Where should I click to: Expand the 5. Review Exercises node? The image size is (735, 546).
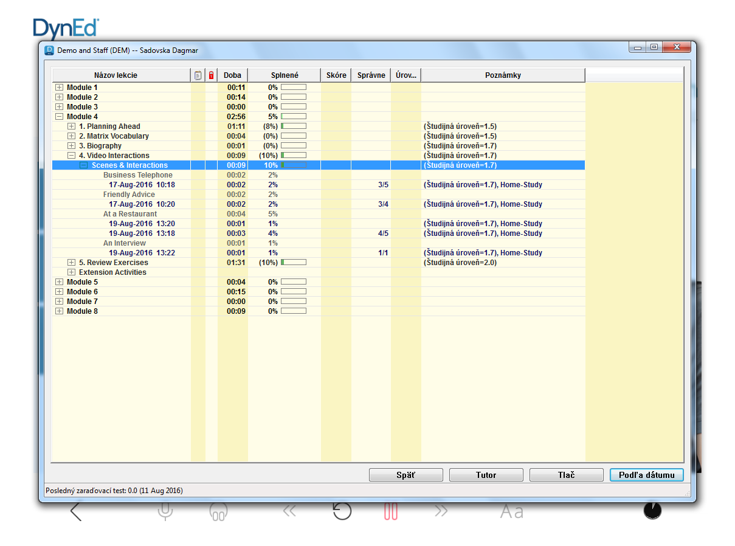(x=71, y=263)
